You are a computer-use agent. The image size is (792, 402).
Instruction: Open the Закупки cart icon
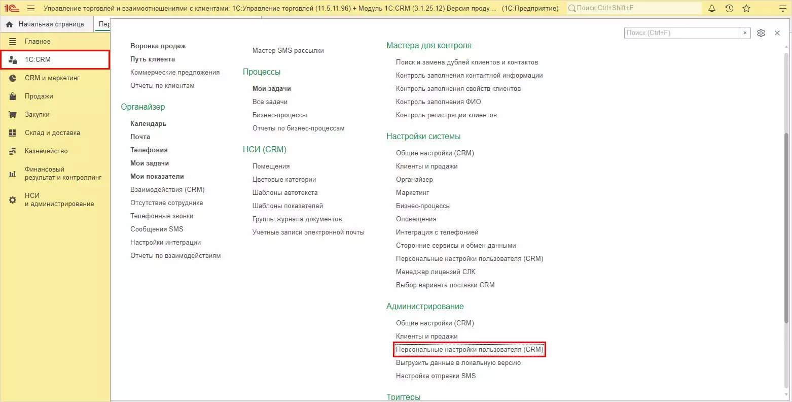pos(13,115)
